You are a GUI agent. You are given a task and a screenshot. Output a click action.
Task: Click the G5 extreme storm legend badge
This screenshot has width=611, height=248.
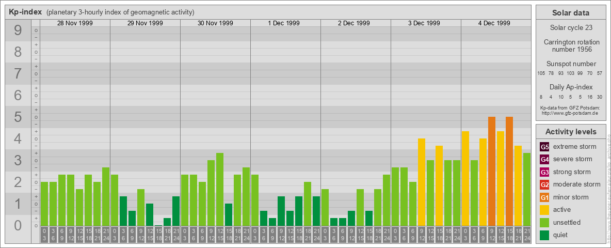544,147
